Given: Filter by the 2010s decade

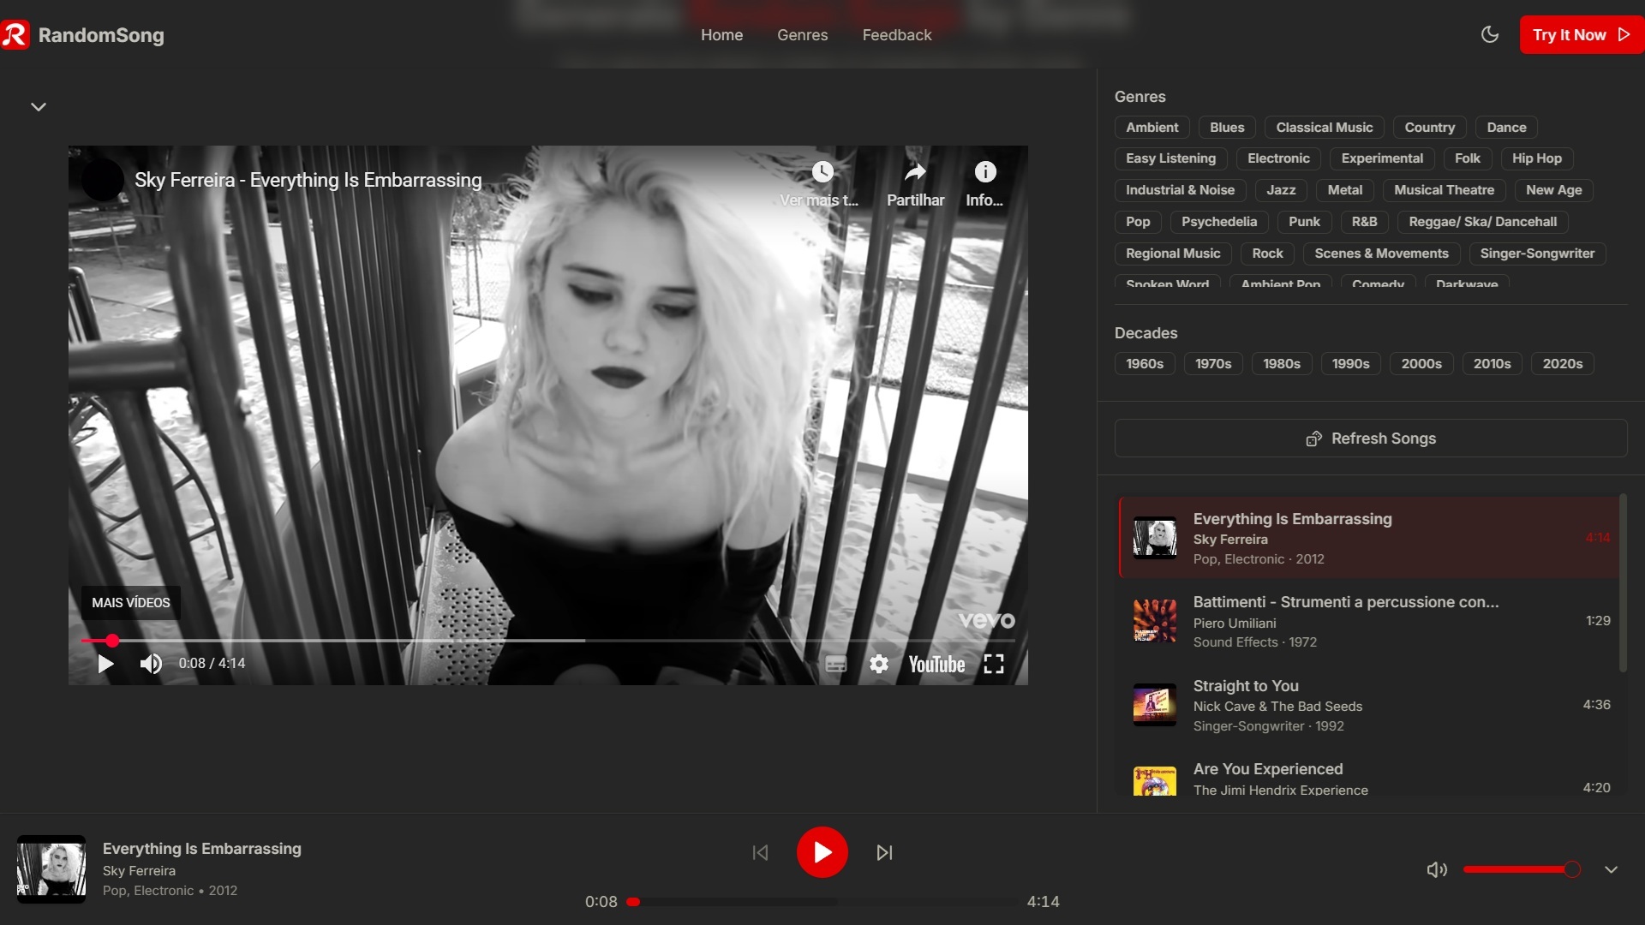Looking at the screenshot, I should (1492, 364).
